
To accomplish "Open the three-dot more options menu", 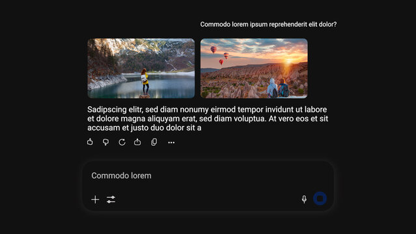I will coord(171,142).
